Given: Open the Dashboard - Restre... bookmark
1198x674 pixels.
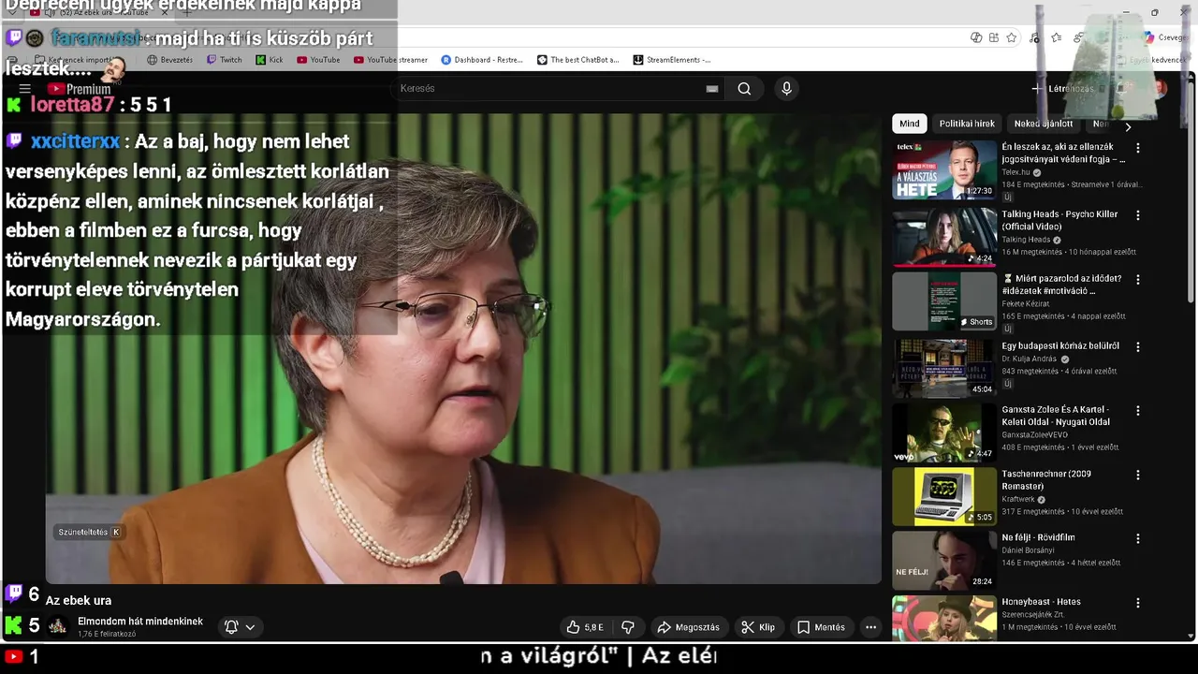Looking at the screenshot, I should (482, 60).
